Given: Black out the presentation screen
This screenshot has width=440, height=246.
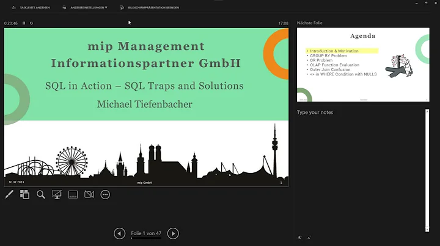Looking at the screenshot, I should 57,194.
